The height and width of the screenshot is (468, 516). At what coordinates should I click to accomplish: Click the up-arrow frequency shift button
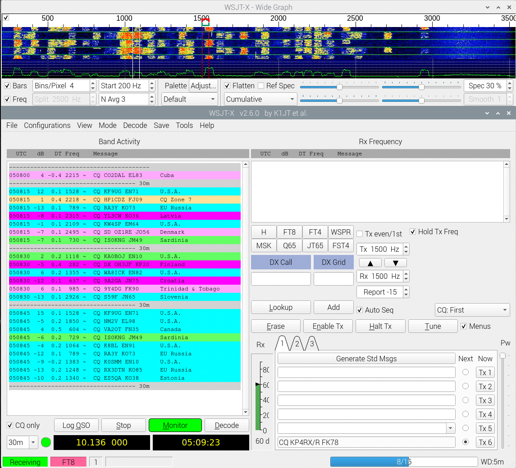point(370,263)
